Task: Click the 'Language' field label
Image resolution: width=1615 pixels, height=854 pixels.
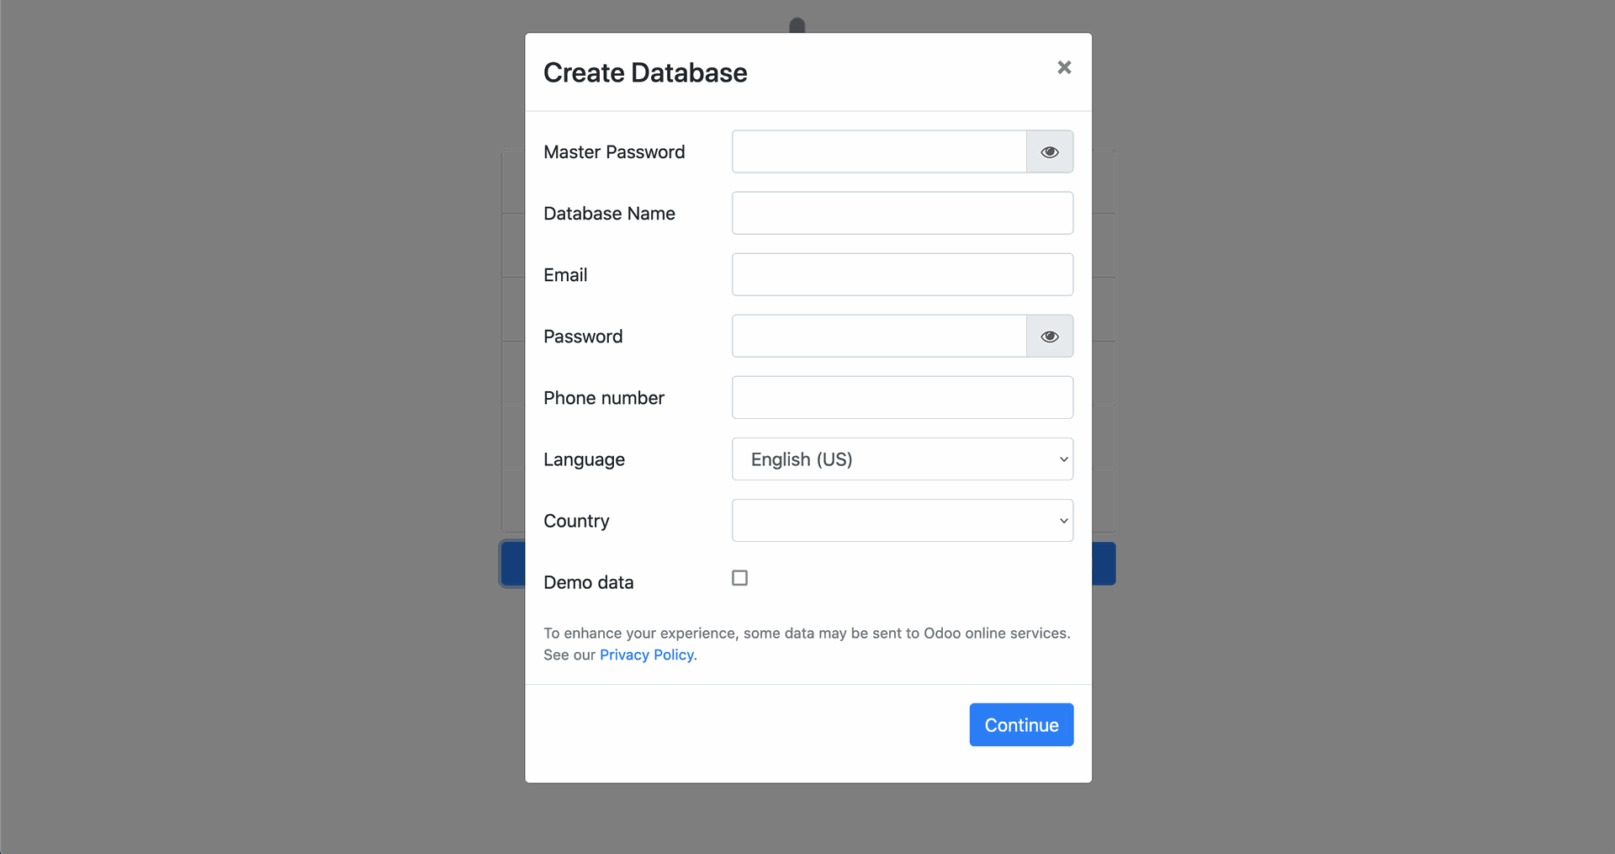Action: pyautogui.click(x=584, y=459)
